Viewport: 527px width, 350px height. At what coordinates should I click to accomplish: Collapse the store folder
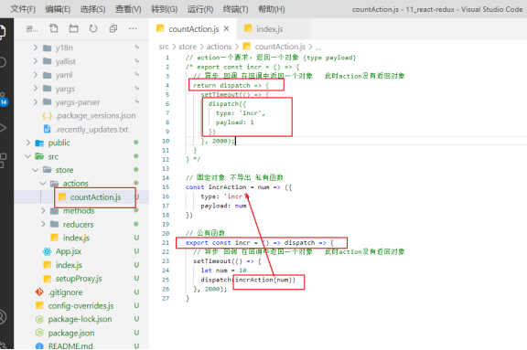[x=81, y=170]
